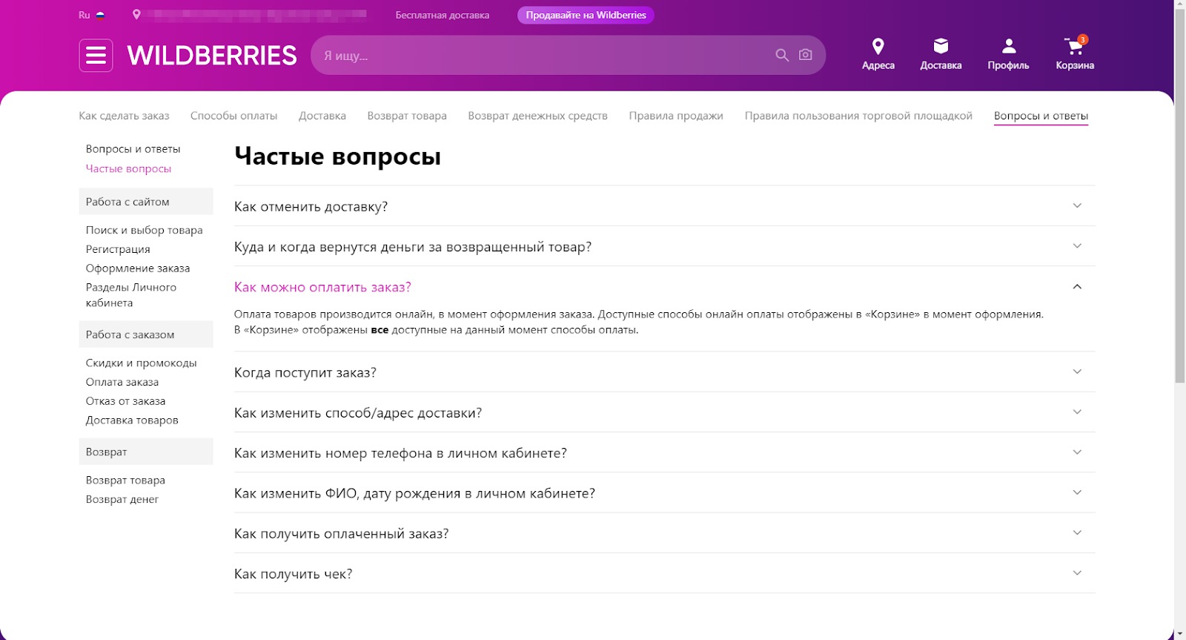
Task: Click the page vertical scrollbar thumb
Action: (x=1180, y=197)
